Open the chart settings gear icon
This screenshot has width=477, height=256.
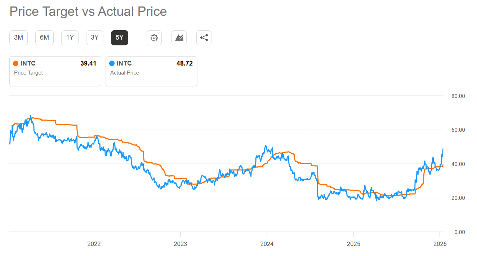pos(154,37)
